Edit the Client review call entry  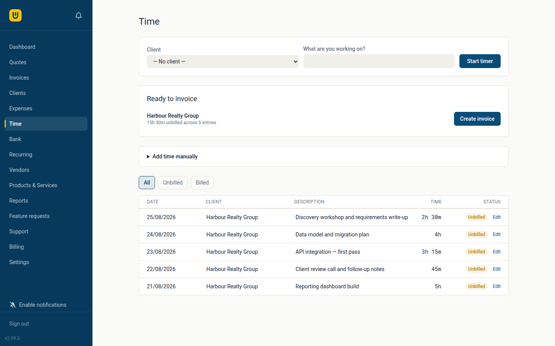coord(496,269)
